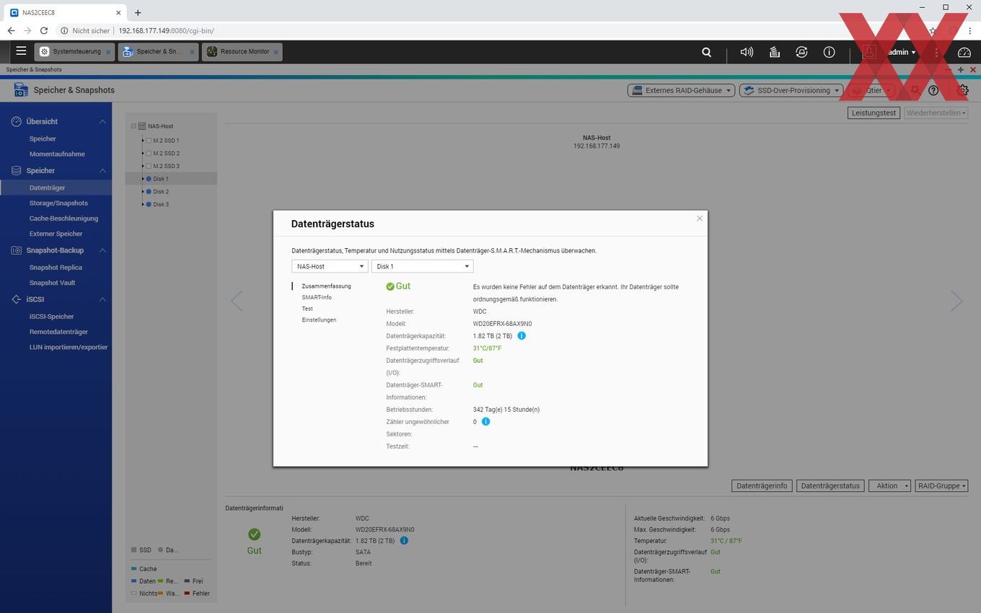Screen dimensions: 981x613
Task: Open Speicher under Übersicht in sidebar
Action: (x=43, y=139)
